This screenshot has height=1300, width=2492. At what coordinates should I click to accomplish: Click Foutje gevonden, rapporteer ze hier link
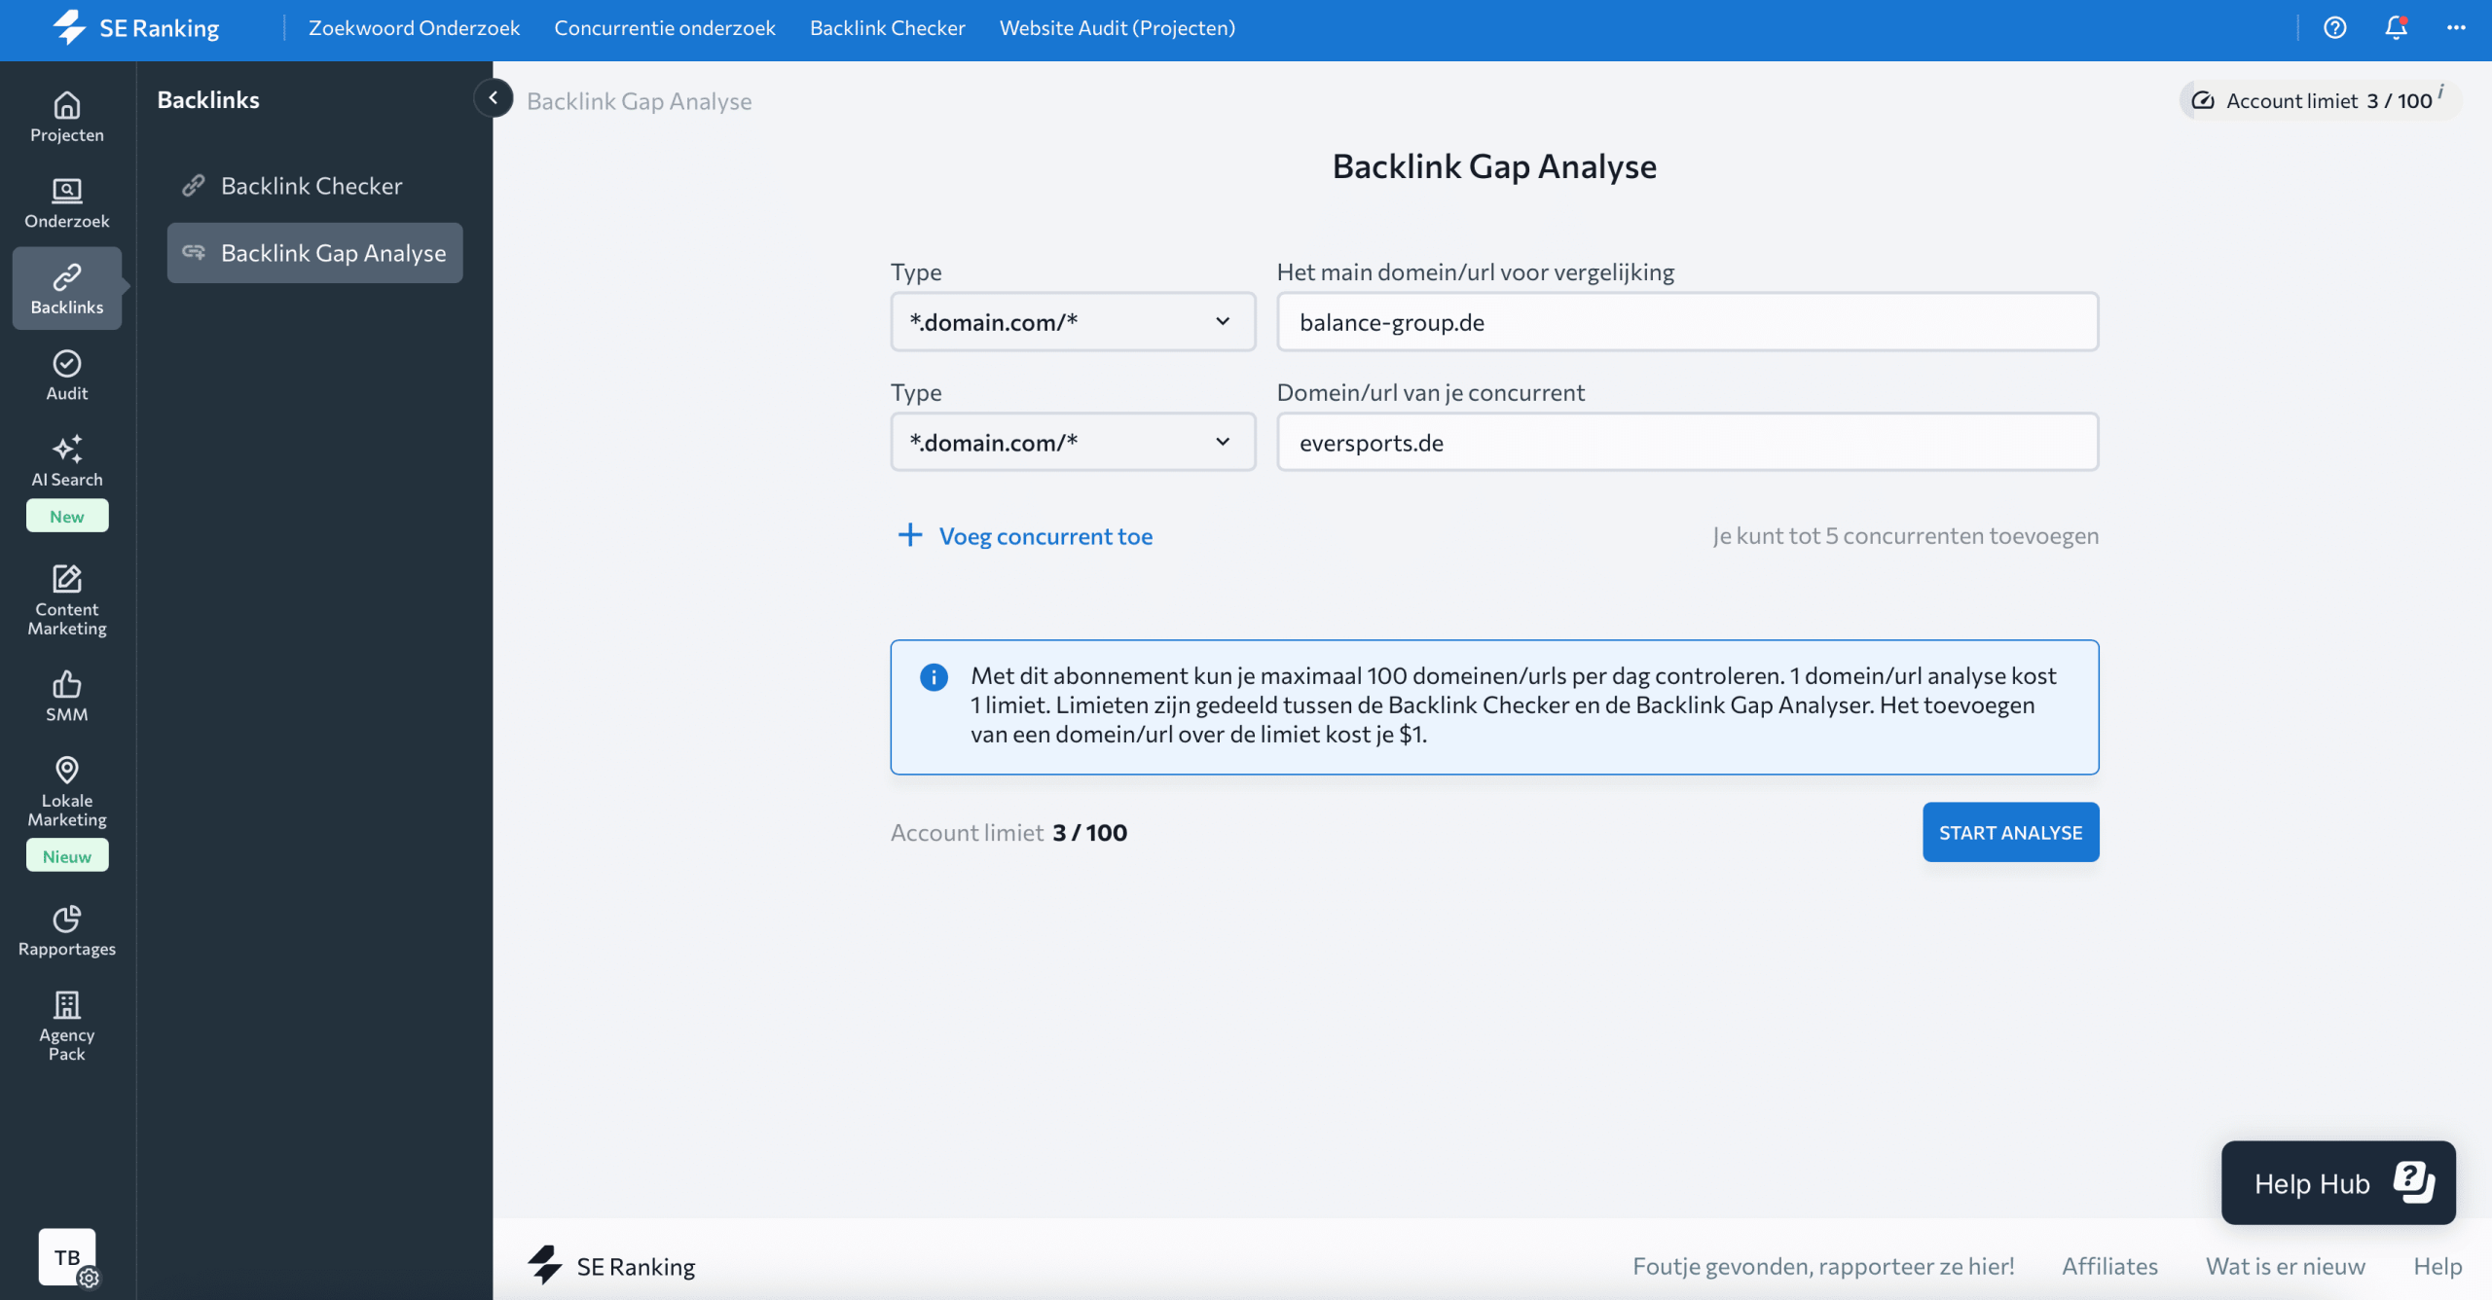coord(1823,1266)
